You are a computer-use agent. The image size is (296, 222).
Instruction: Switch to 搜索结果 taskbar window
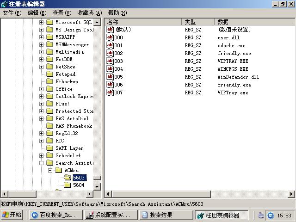point(166,215)
